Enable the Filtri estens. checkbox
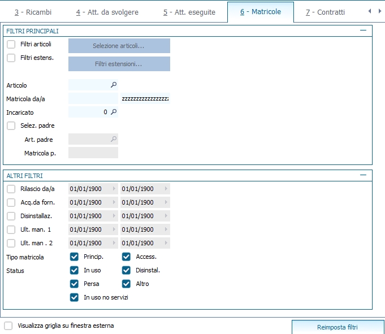Viewport: 385px width, 334px height. pos(11,58)
